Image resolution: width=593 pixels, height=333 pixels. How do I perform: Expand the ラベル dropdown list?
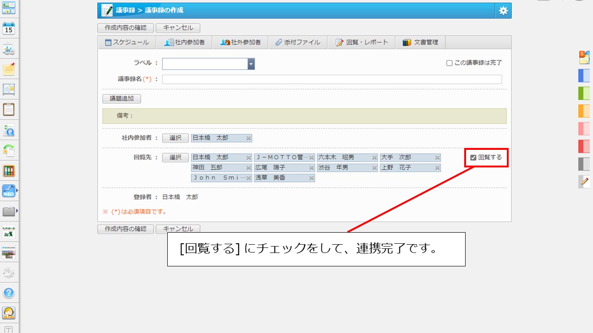[x=251, y=64]
